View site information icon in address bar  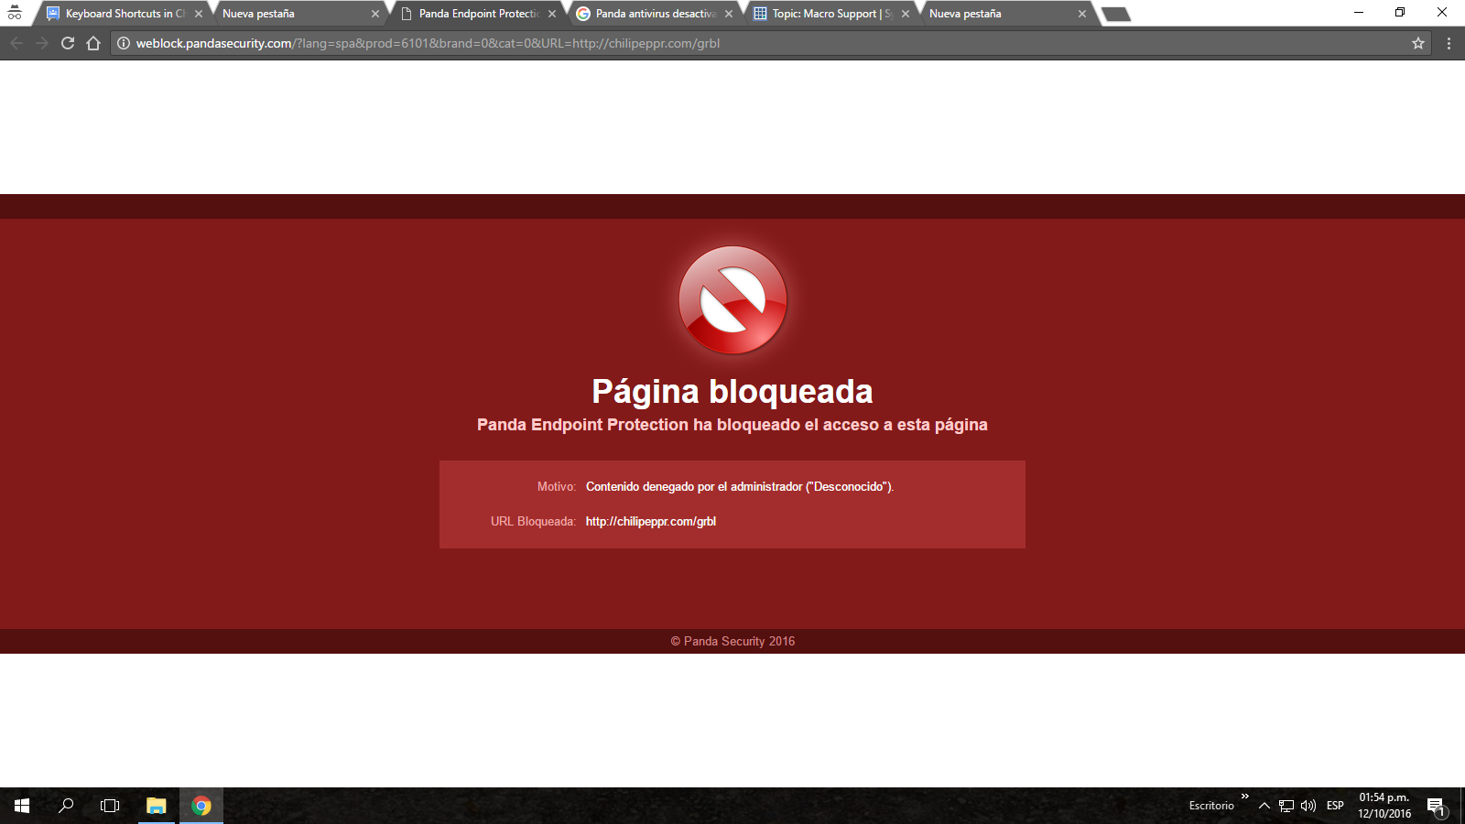[x=124, y=43]
